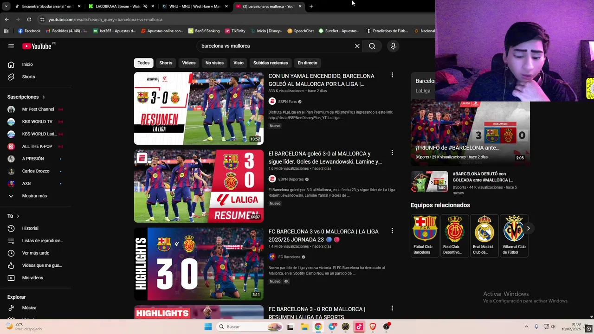Open Carlos Orozco subscription
The height and width of the screenshot is (334, 594).
(x=35, y=171)
